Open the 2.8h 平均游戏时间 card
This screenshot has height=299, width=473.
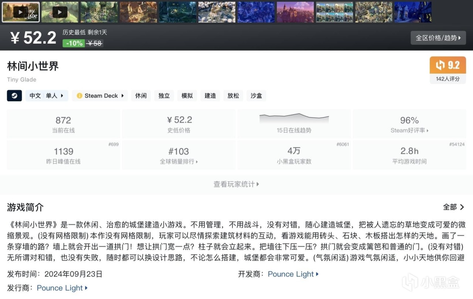pos(409,155)
